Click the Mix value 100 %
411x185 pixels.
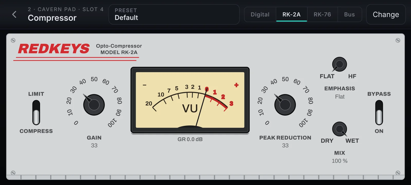[x=340, y=161]
